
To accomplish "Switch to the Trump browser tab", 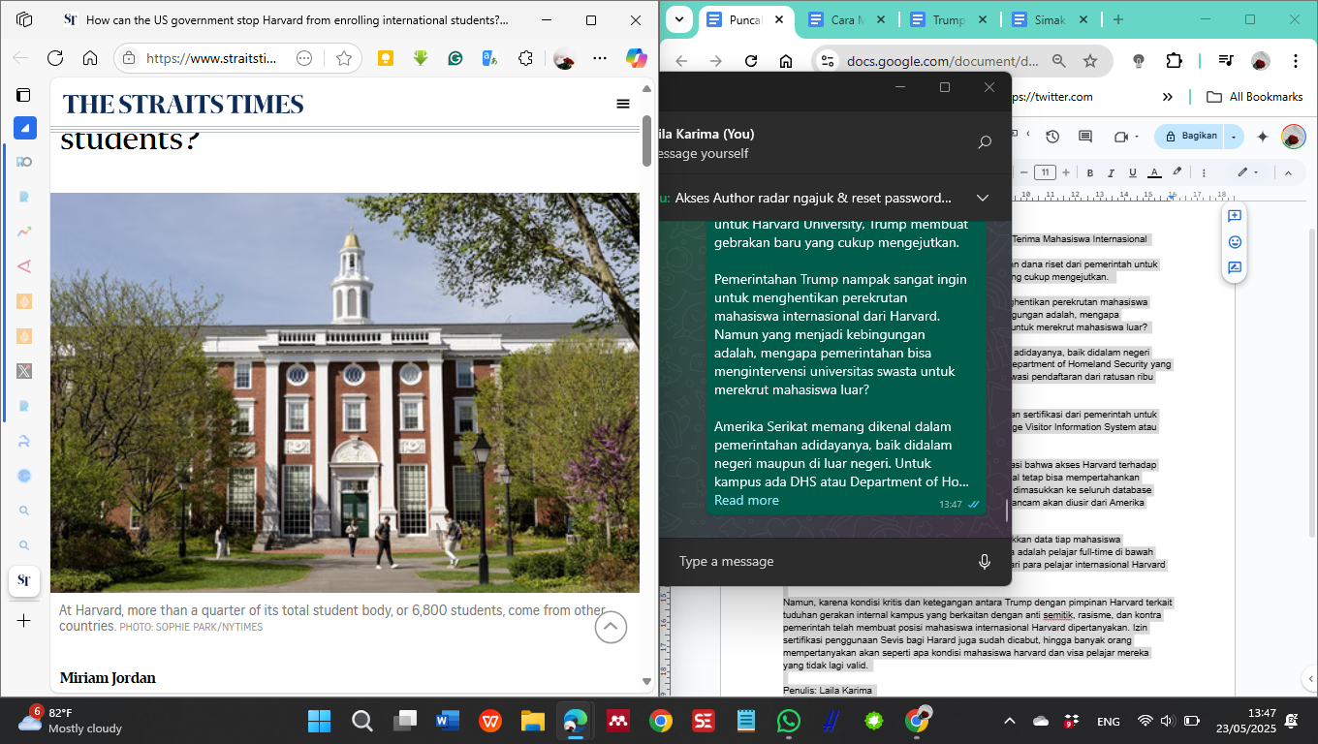I will coord(950,18).
